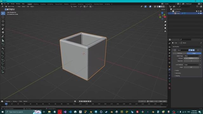203x114 pixels.
Task: Toggle the camera view icon
Action: pos(165,28)
